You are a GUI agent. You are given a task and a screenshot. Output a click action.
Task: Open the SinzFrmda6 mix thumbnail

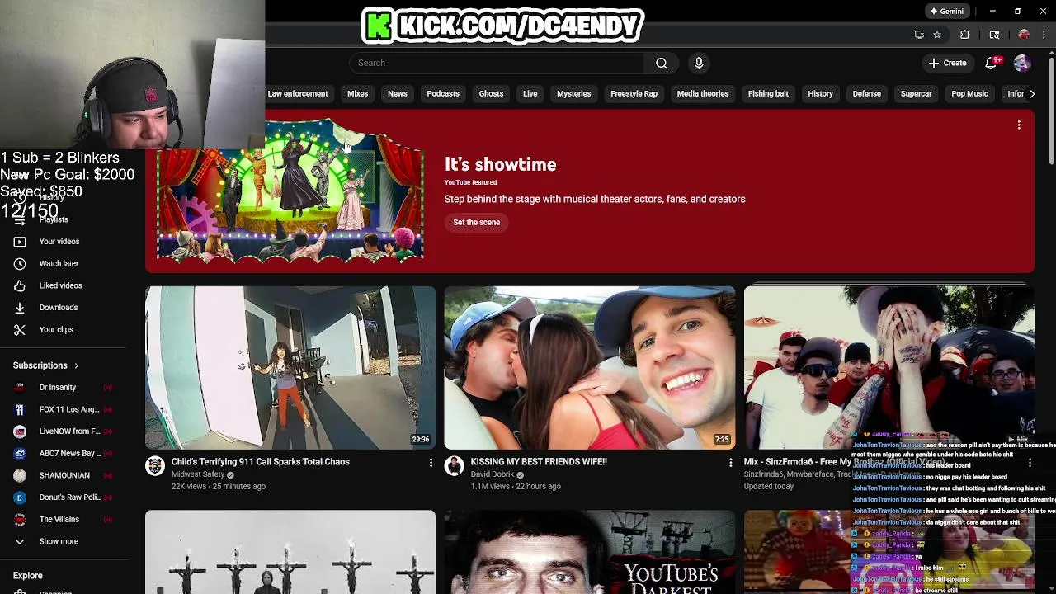click(x=889, y=367)
